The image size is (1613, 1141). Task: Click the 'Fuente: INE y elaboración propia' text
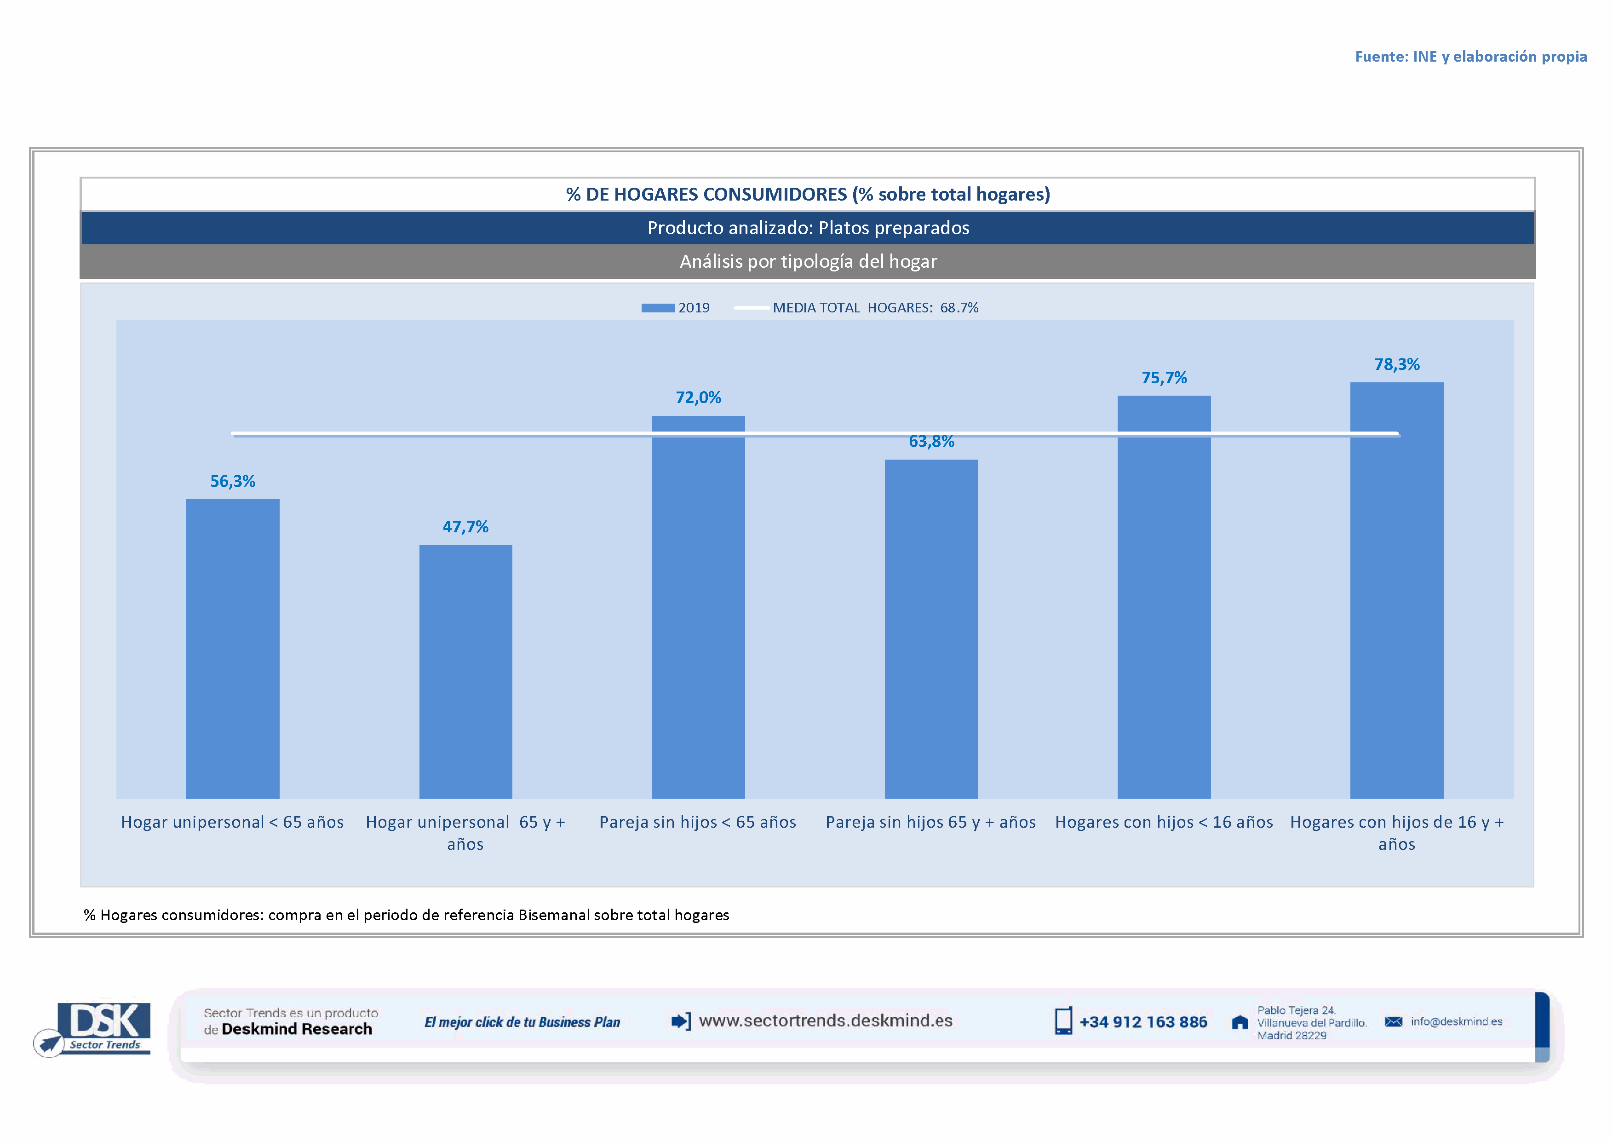click(x=1470, y=56)
